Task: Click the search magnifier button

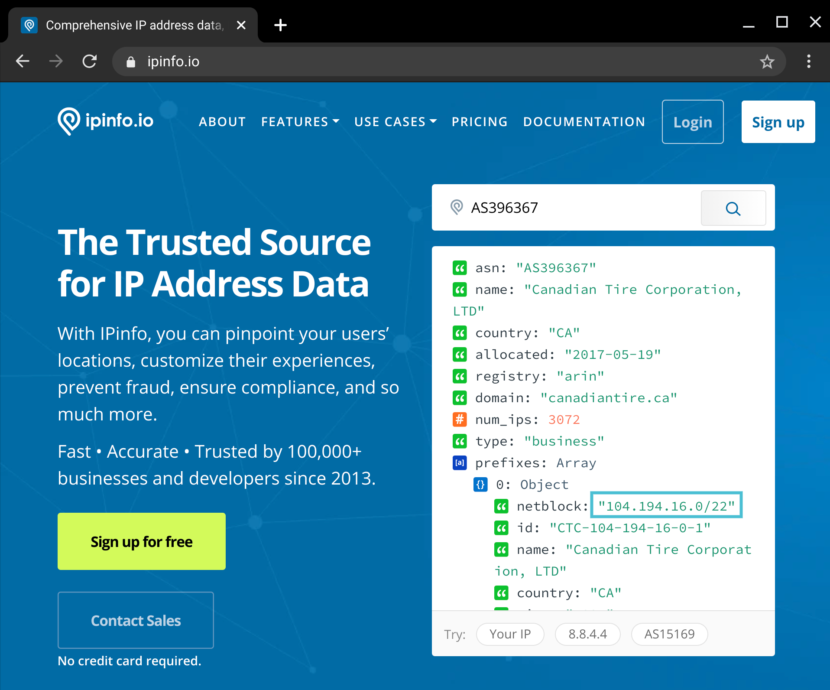Action: (x=733, y=208)
